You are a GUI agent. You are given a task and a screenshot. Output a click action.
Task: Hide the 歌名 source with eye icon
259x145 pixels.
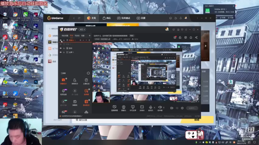(x=61, y=48)
